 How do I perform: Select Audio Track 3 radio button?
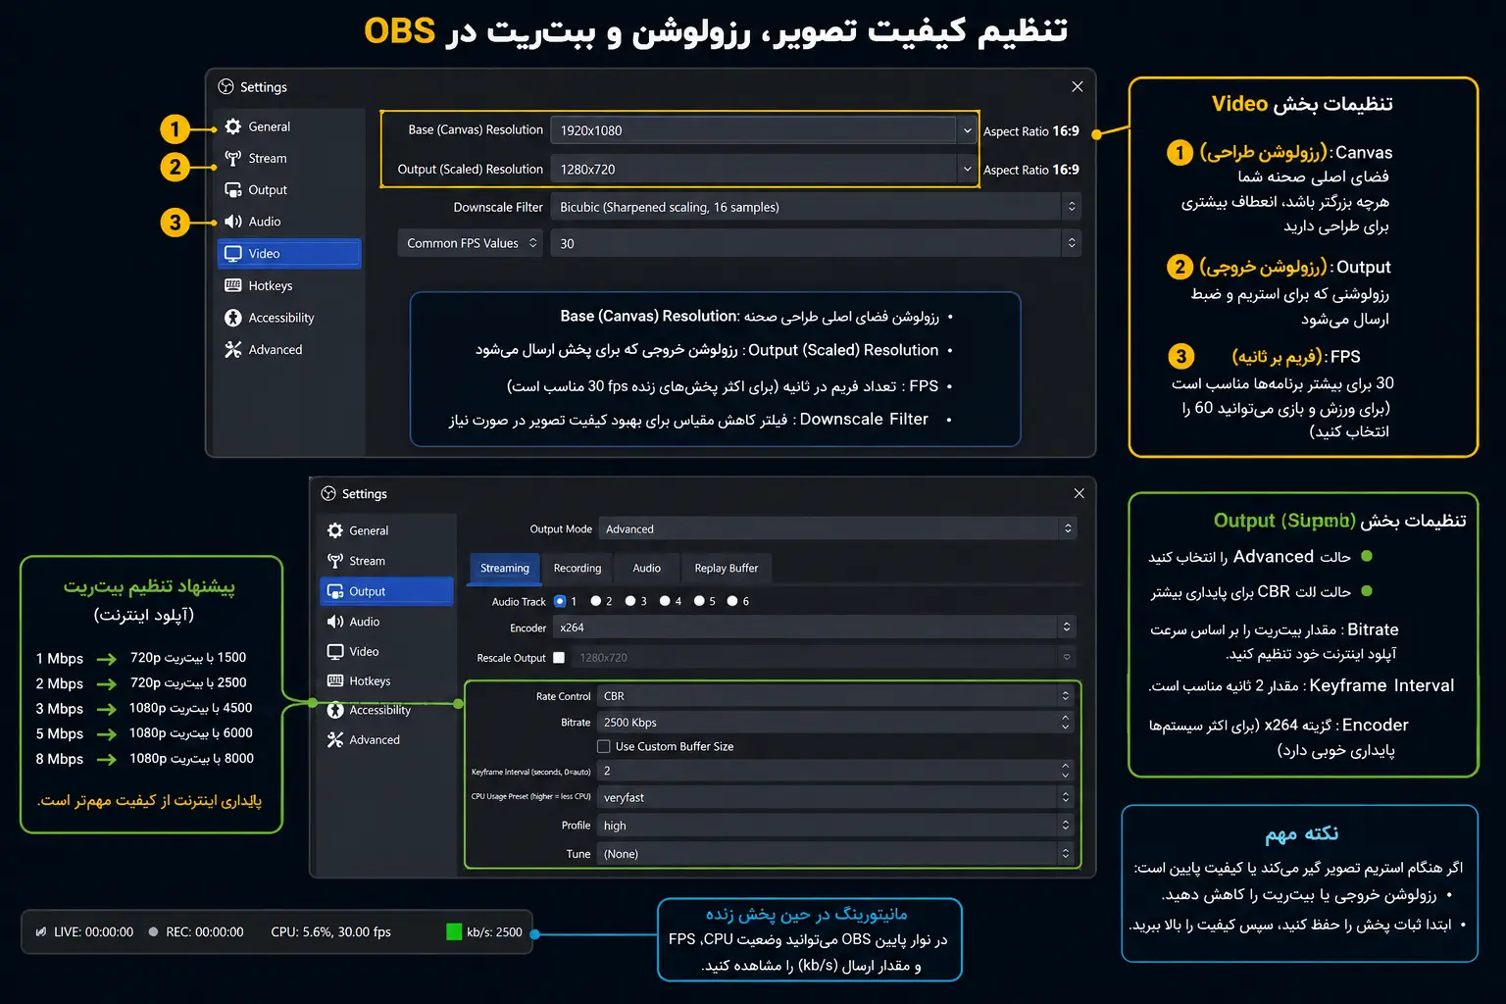630,601
